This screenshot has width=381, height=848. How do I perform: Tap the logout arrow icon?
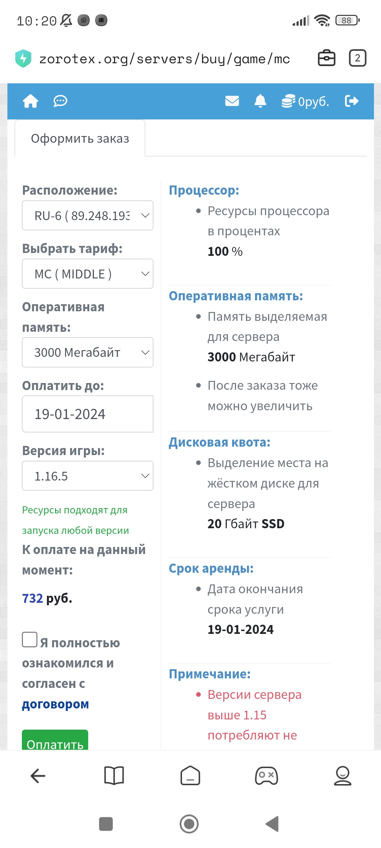[x=352, y=101]
